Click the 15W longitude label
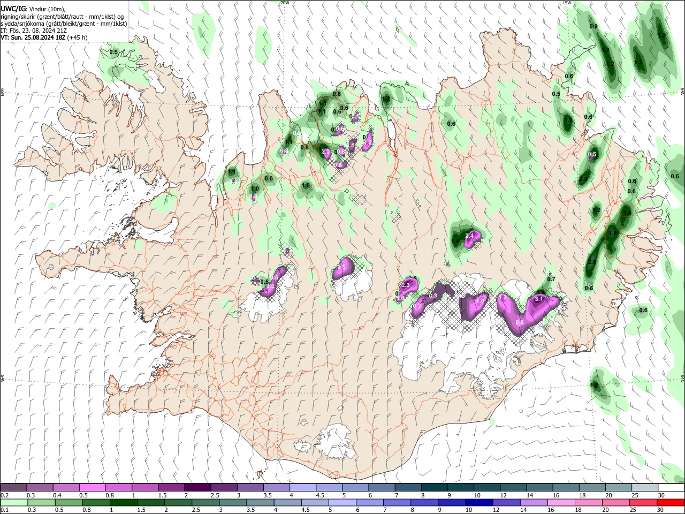Image resolution: width=685 pixels, height=514 pixels. point(567,3)
